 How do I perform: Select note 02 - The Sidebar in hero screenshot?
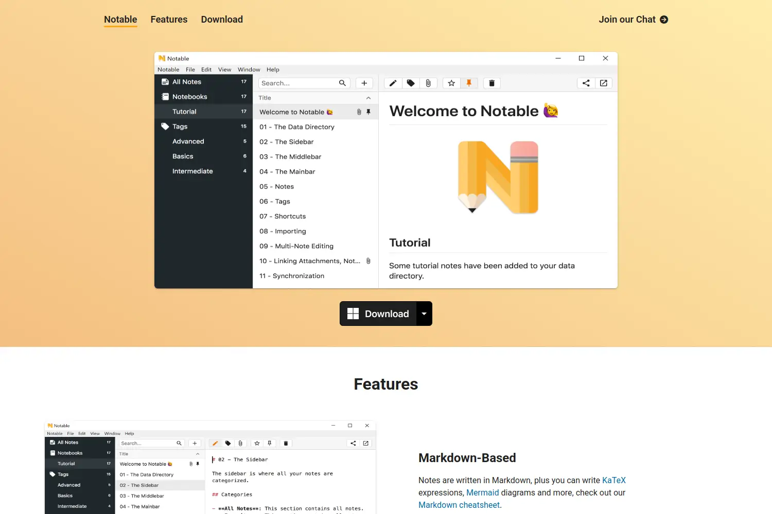point(315,142)
